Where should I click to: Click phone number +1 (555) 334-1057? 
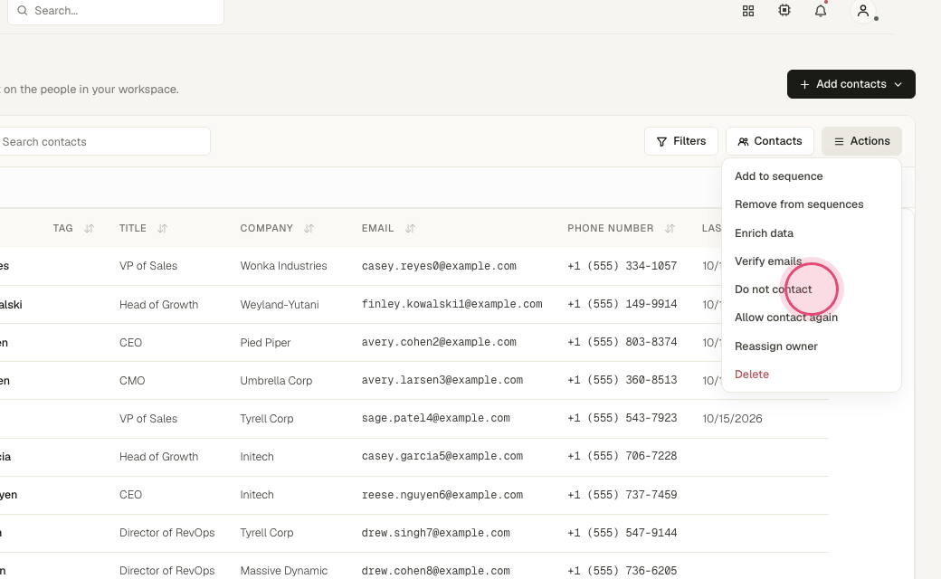coord(623,266)
